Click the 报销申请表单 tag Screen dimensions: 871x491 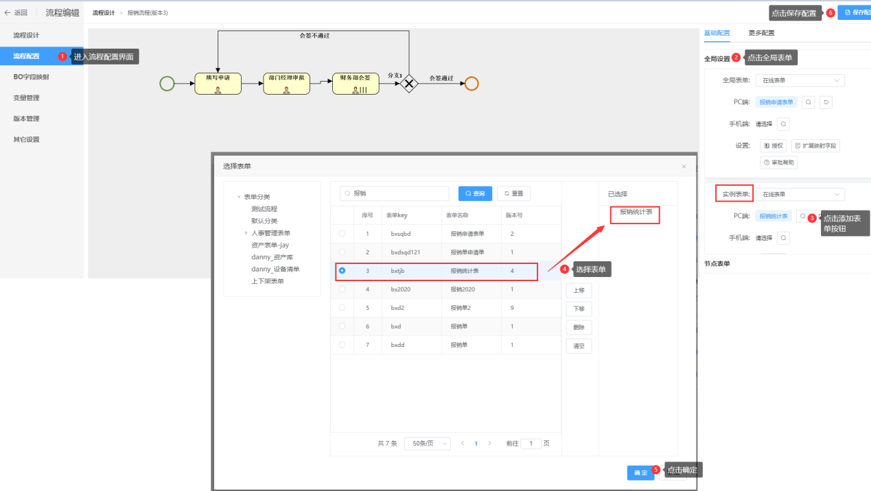point(776,102)
